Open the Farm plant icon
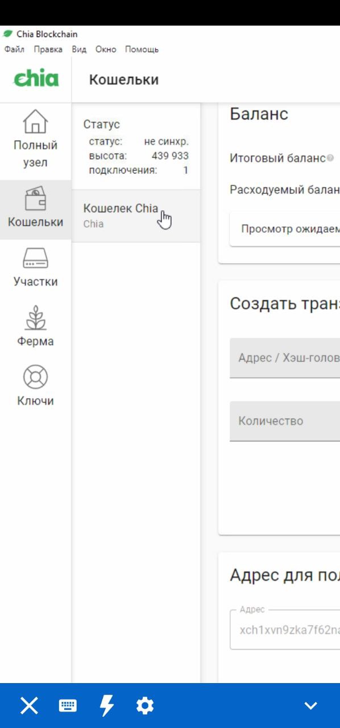Viewport: 340px width, 728px height. (35, 318)
